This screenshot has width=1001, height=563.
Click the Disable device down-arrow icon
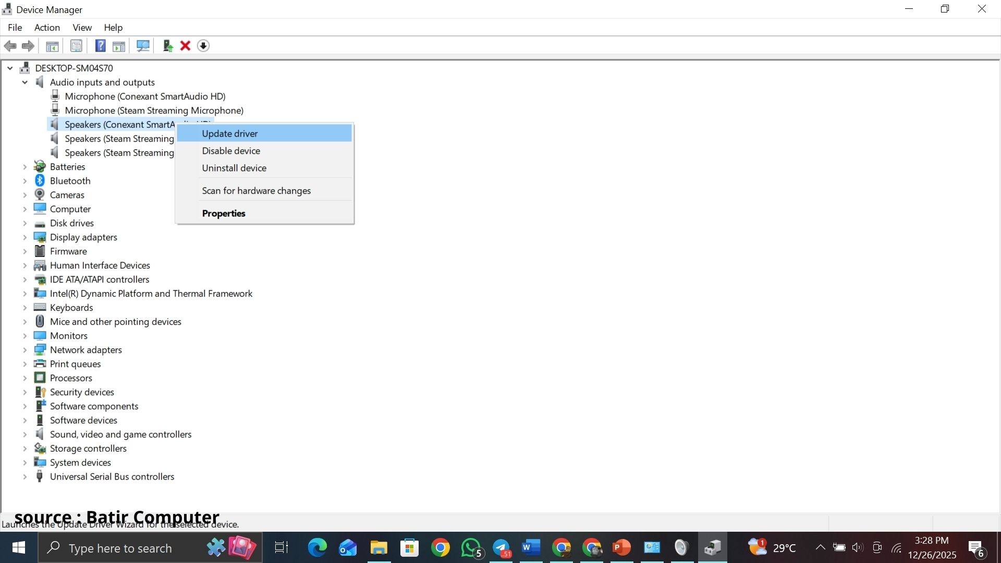pos(203,46)
